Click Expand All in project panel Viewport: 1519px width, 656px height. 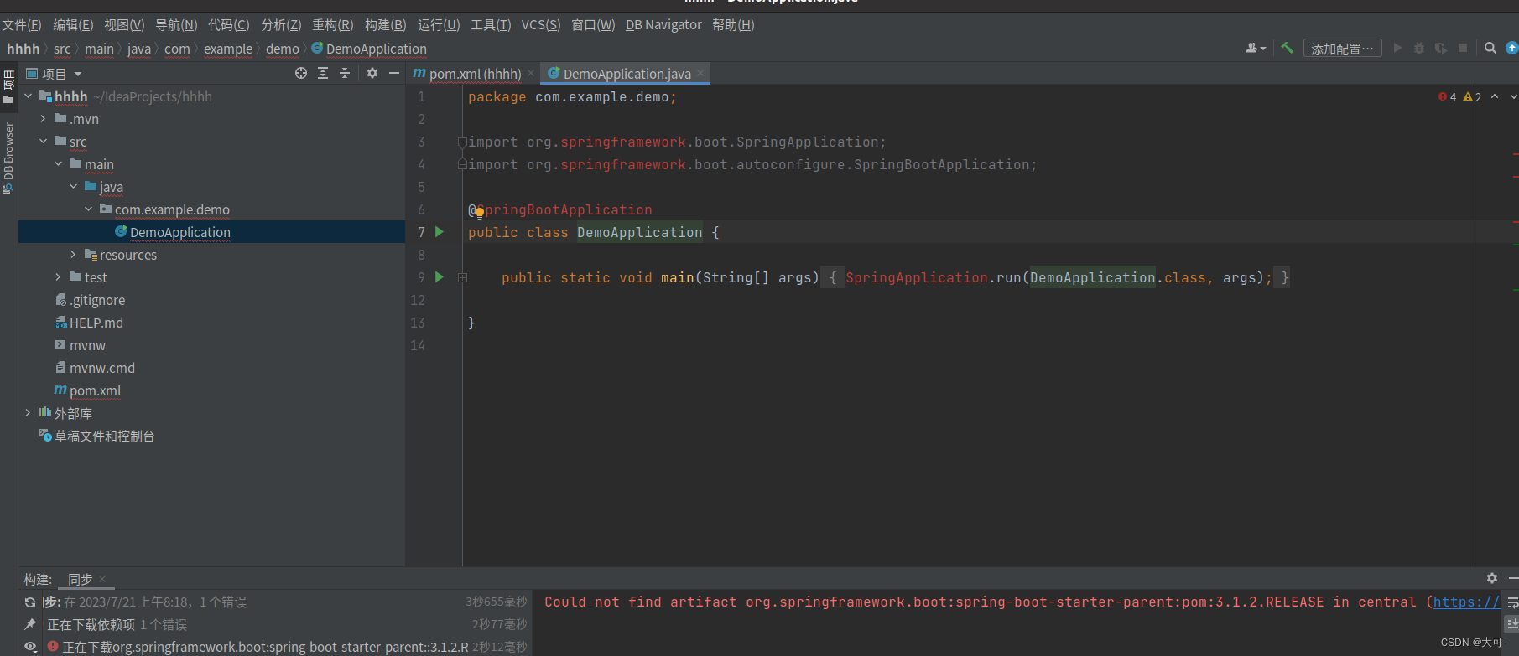tap(323, 74)
